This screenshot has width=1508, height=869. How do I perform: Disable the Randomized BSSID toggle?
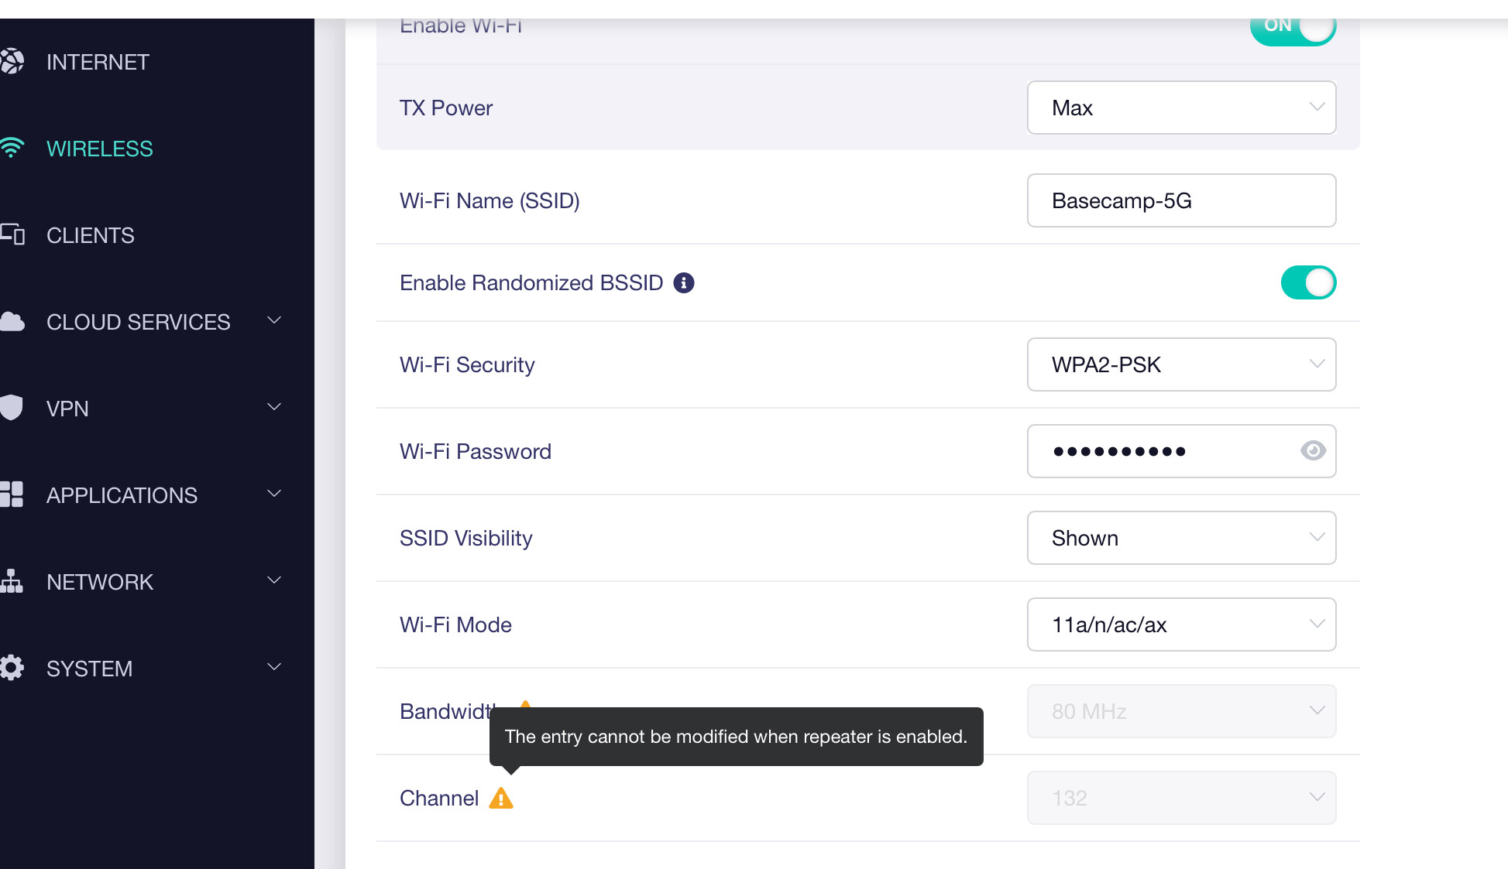coord(1308,282)
